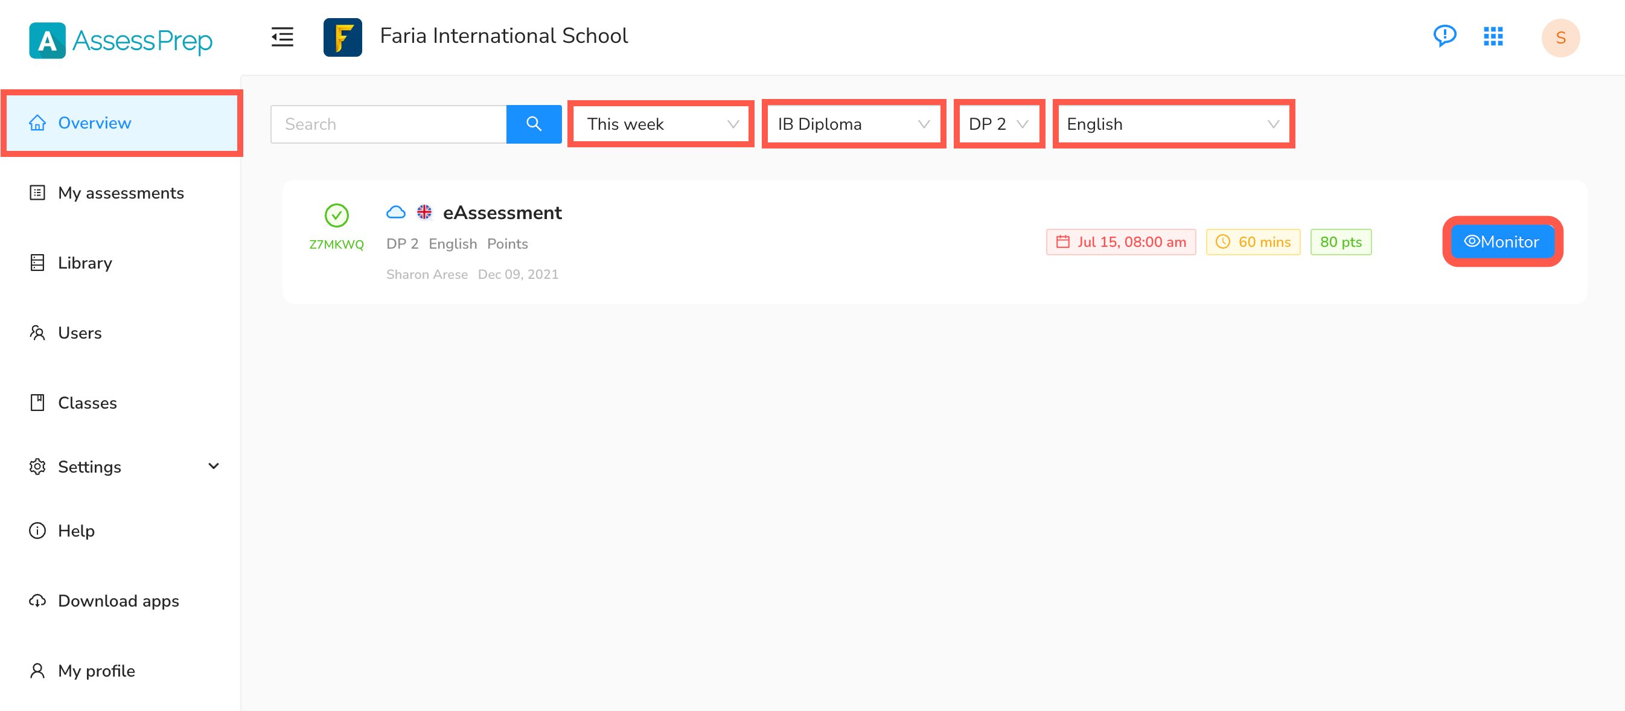1625x711 pixels.
Task: Expand the DP 2 grade dropdown
Action: (x=998, y=124)
